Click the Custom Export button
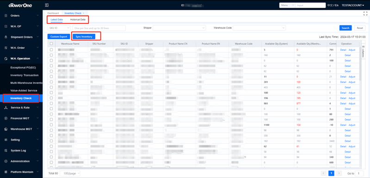The height and width of the screenshot is (178, 370). coord(59,37)
